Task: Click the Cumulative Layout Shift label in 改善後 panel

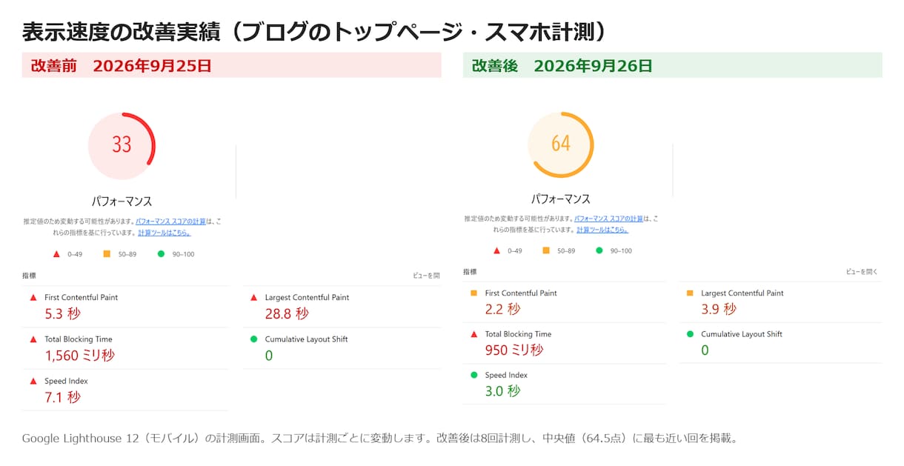Action: click(742, 334)
